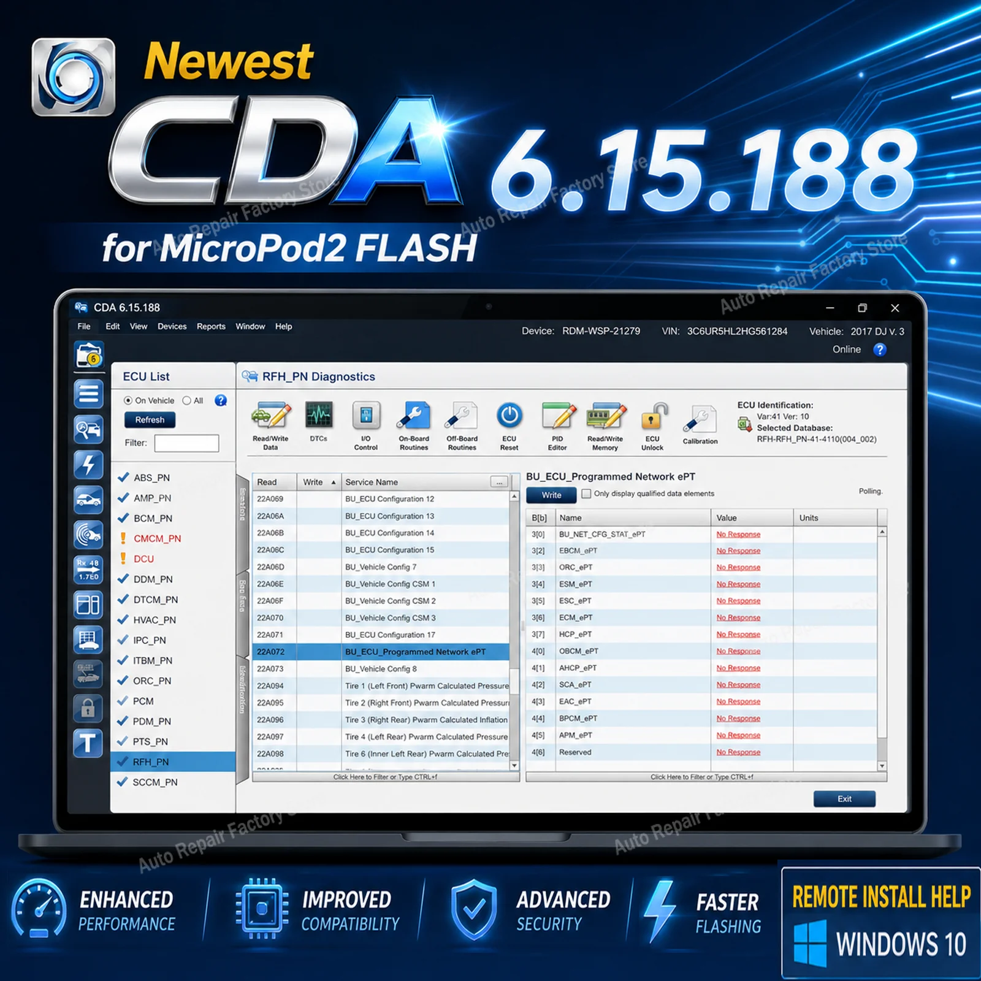Select Tire 1 (Left Front) Pwarm row

pos(381,686)
